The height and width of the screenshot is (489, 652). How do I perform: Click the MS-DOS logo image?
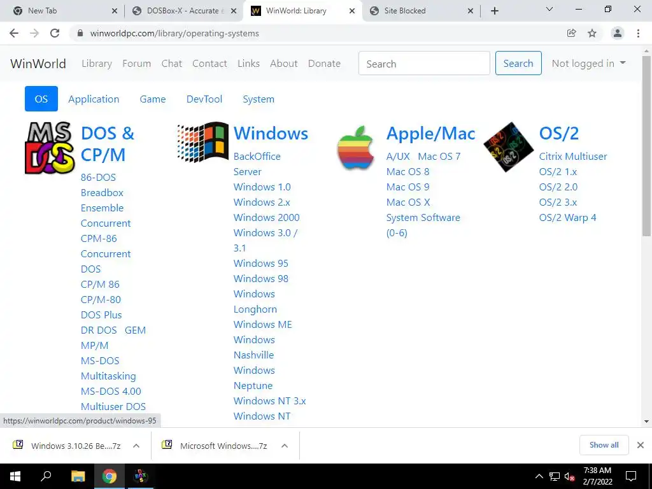coord(50,148)
